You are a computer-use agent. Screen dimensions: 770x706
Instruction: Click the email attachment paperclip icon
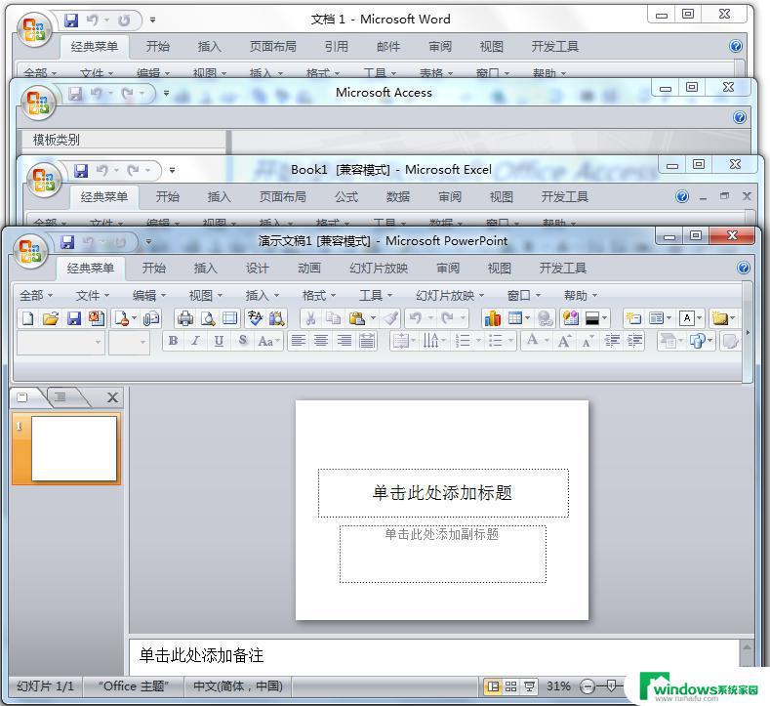pyautogui.click(x=151, y=318)
